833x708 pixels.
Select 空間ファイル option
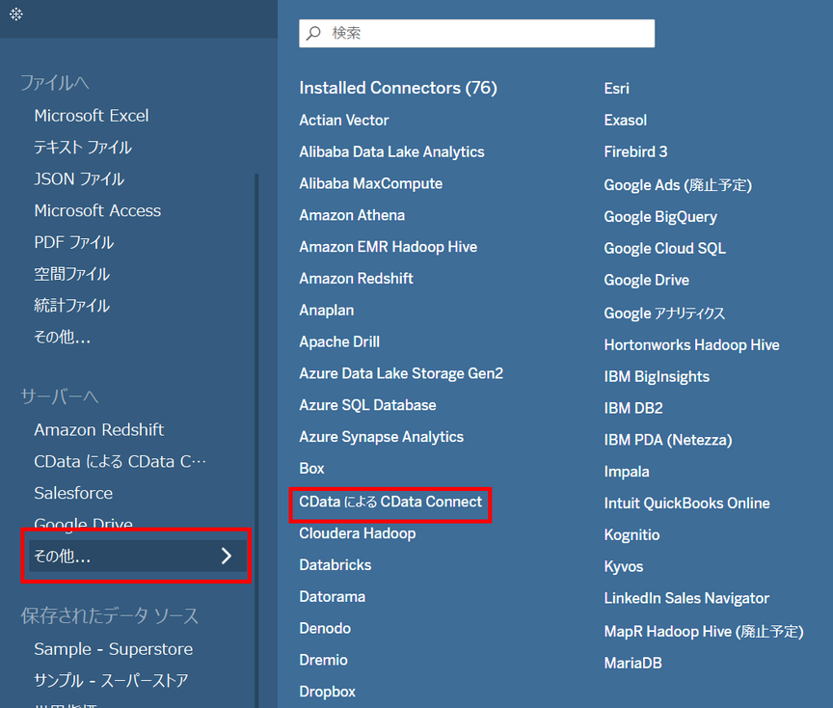[x=71, y=274]
